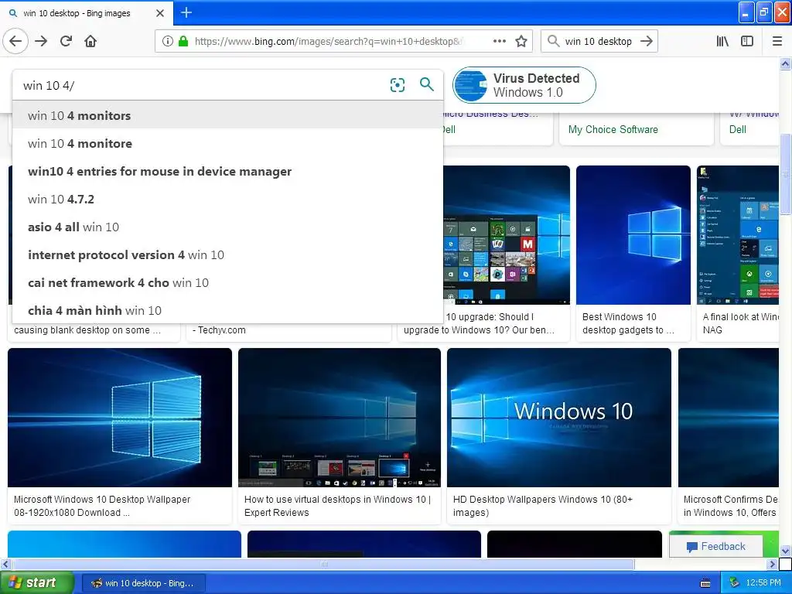
Task: Open the Firefox hamburger menu
Action: click(x=777, y=41)
